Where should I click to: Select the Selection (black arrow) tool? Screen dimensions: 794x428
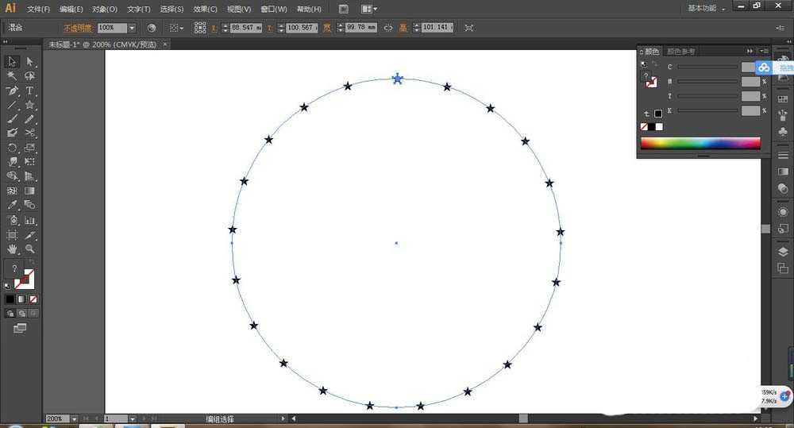click(12, 61)
